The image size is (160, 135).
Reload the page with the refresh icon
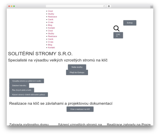click(104, 6)
